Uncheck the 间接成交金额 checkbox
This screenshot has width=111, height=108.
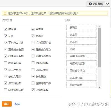[x=6, y=56]
